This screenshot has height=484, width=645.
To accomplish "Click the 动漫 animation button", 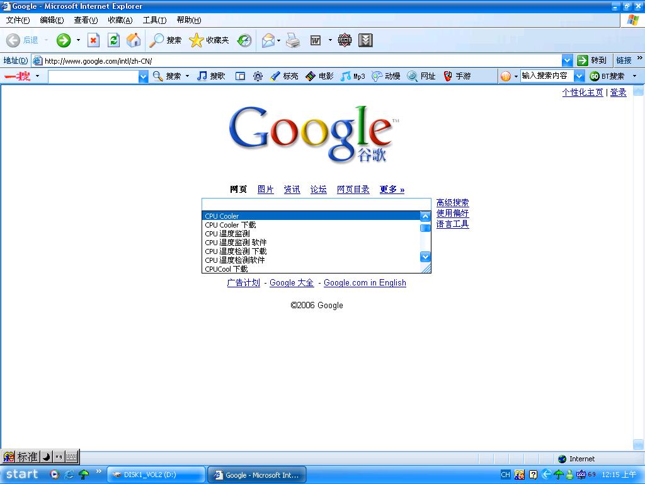I will click(x=386, y=76).
